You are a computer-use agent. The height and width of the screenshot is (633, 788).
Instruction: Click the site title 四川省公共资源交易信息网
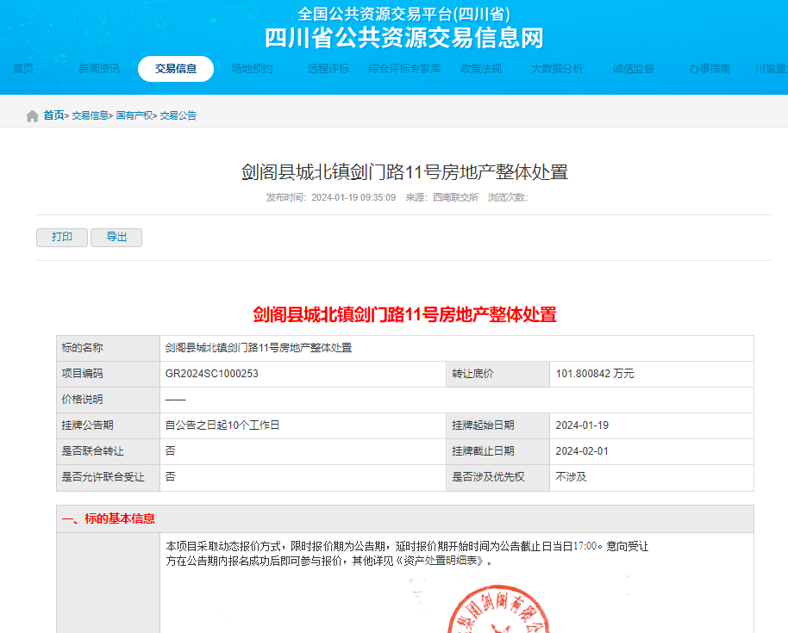pos(404,38)
